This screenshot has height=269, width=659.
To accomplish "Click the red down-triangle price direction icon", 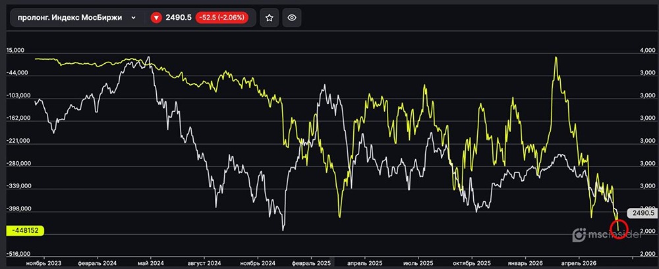I will click(156, 18).
